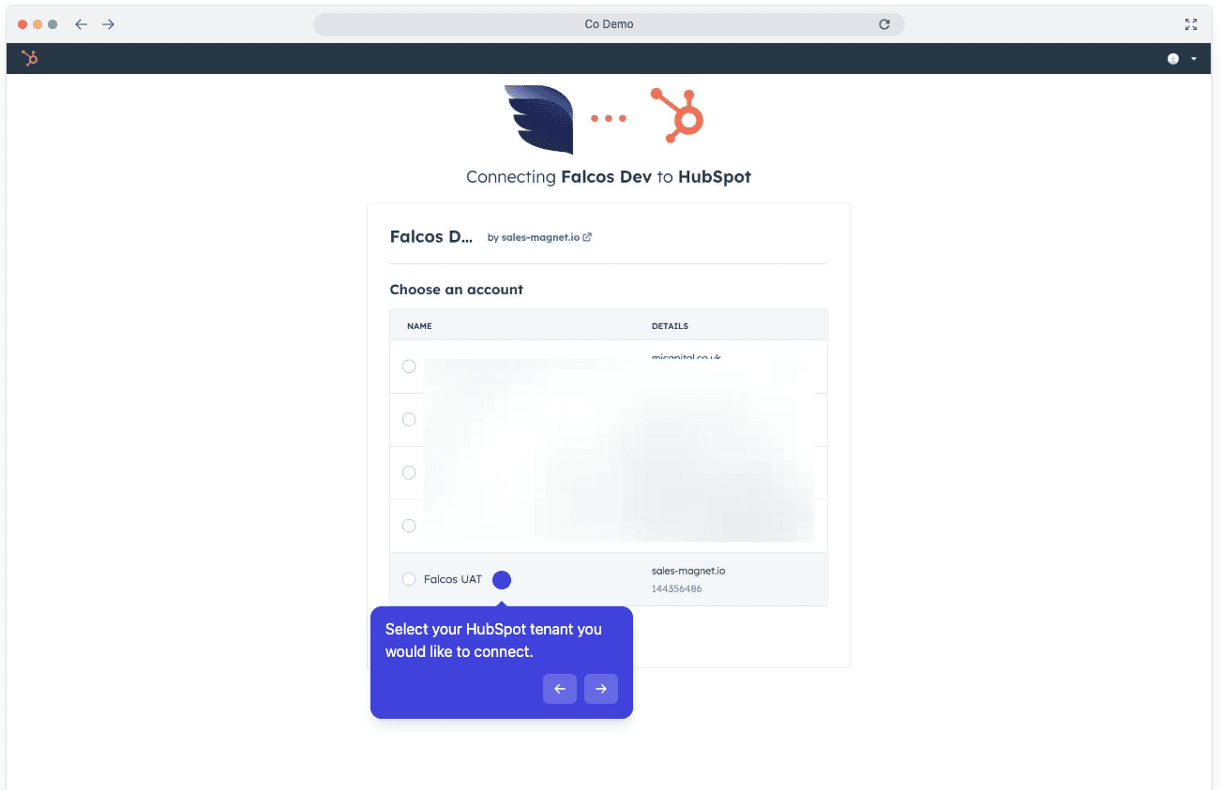The height and width of the screenshot is (790, 1222).
Task: Enter fullscreen with the expand icon
Action: tap(1191, 24)
